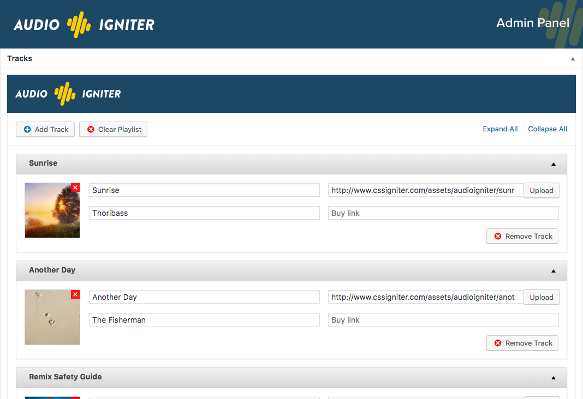The image size is (583, 399).
Task: Focus The Fisherman artist input field
Action: [204, 320]
